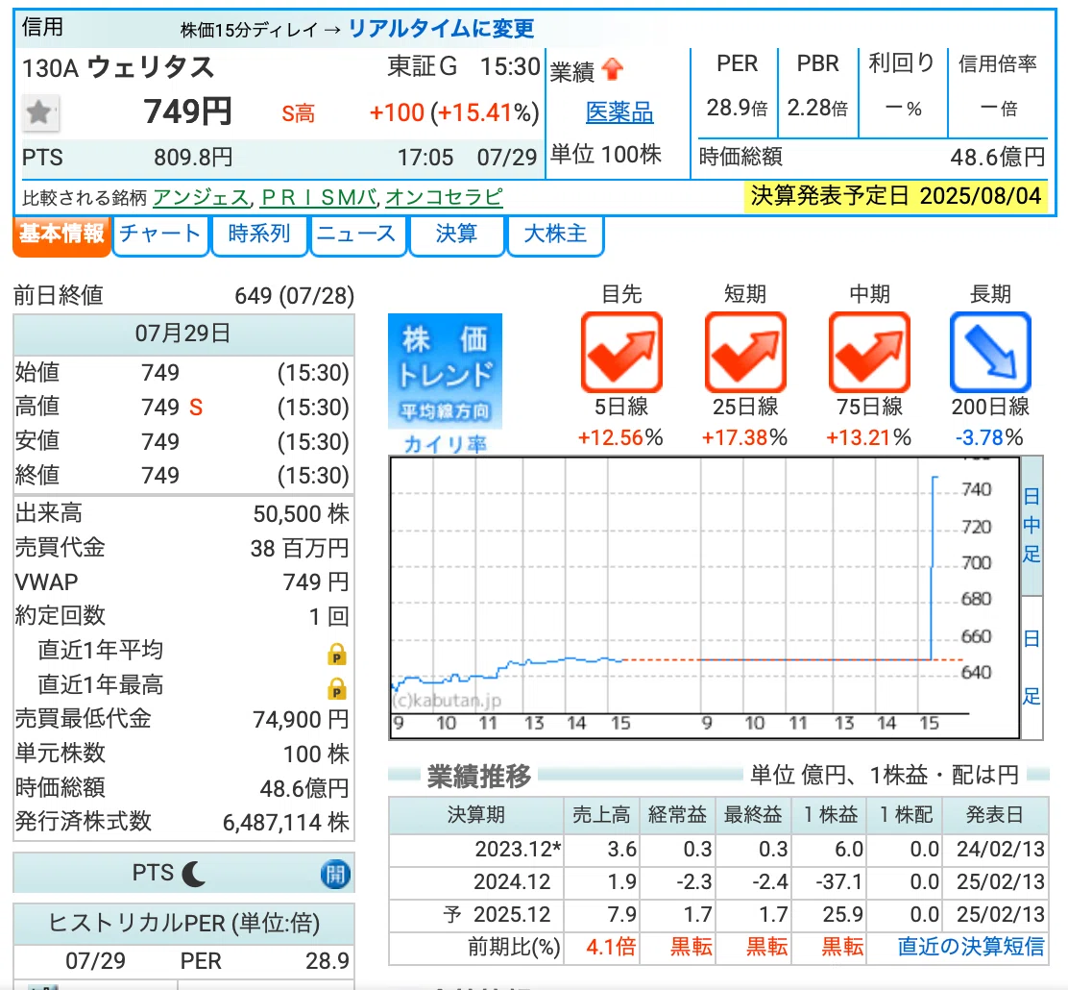The height and width of the screenshot is (990, 1068).
Task: Click the +17.38% 25日線 deviation value
Action: [744, 437]
